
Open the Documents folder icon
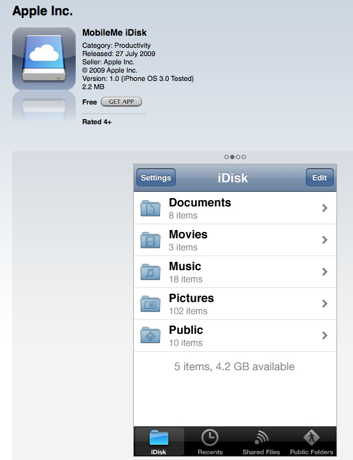point(150,208)
